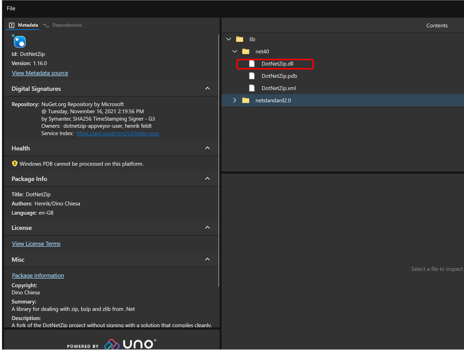This screenshot has height=350, width=464.
Task: Click the Uno platform logo
Action: tap(130, 344)
